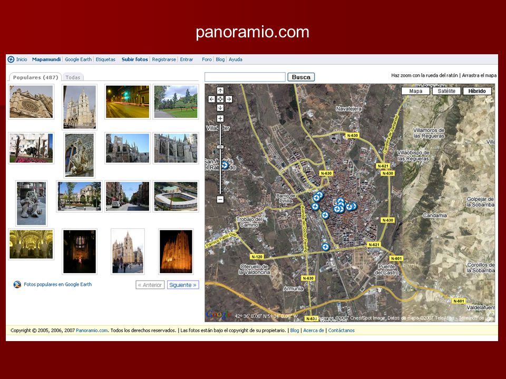The width and height of the screenshot is (506, 379).
Task: Click the photo marker near San Andrés del Rabanedo
Action: click(x=225, y=166)
